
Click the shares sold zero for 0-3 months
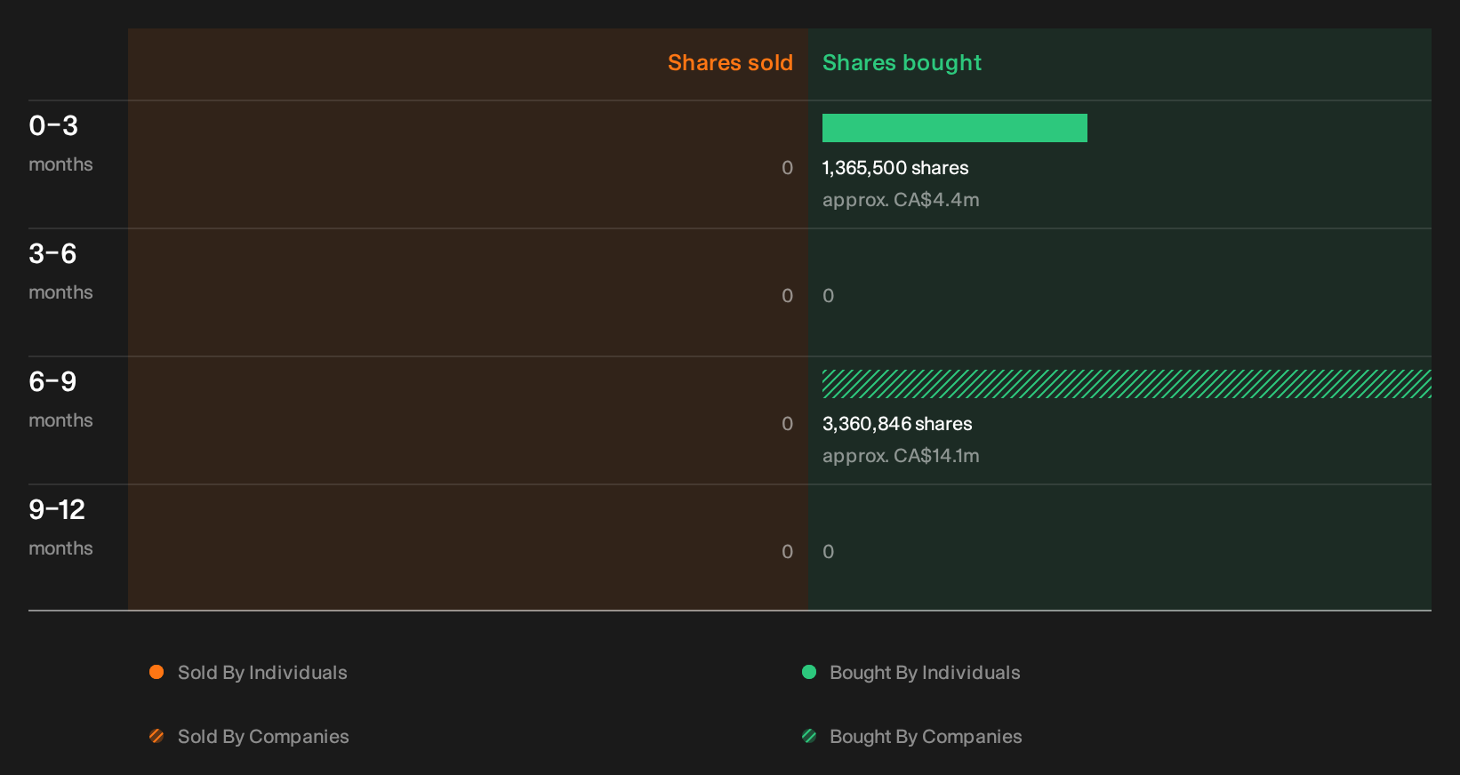pyautogui.click(x=787, y=168)
